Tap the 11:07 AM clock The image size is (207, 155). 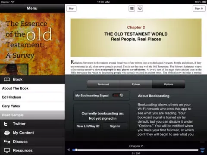pos(103,2)
